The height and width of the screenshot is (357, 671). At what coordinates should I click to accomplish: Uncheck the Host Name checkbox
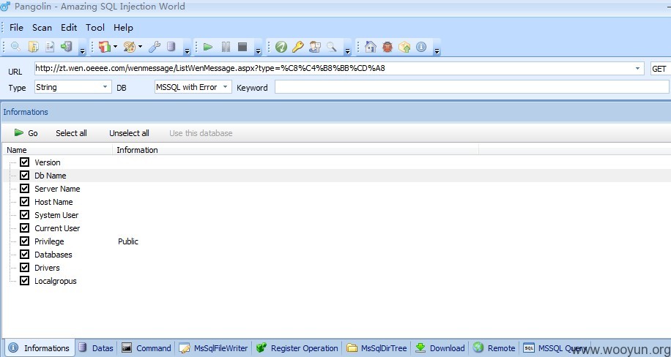(24, 201)
